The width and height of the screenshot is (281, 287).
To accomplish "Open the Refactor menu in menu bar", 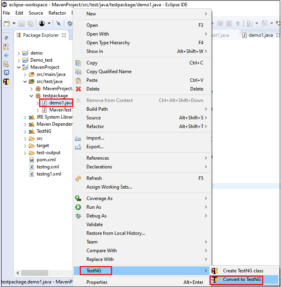I will pos(57,13).
